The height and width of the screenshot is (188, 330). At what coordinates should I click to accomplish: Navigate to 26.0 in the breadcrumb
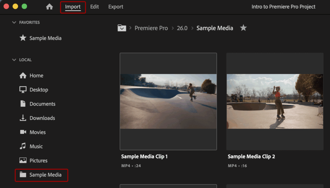(182, 28)
